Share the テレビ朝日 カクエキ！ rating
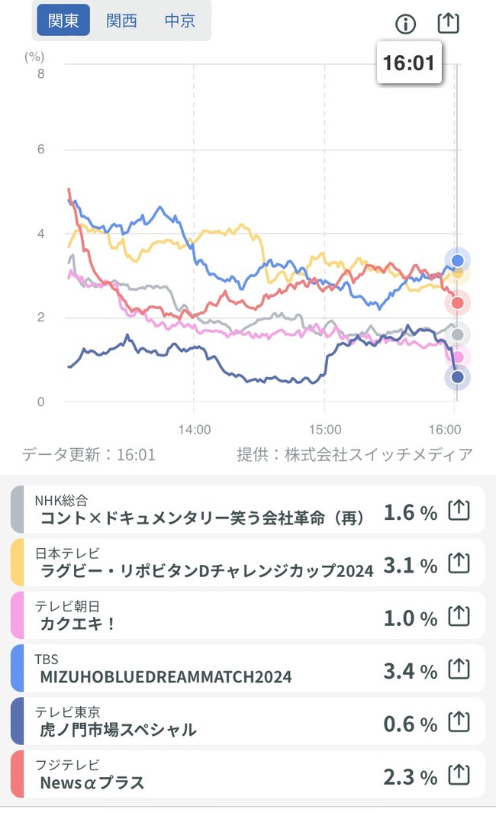This screenshot has height=813, width=496. click(x=459, y=616)
